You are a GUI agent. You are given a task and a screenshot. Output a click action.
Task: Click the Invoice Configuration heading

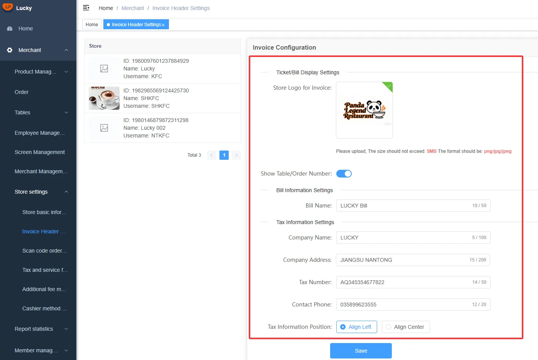click(x=284, y=47)
